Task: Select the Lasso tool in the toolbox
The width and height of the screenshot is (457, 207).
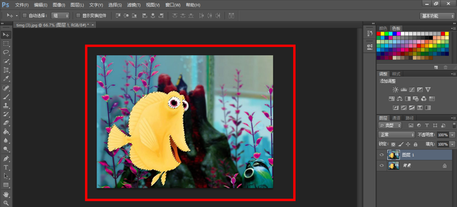Action: click(x=6, y=53)
